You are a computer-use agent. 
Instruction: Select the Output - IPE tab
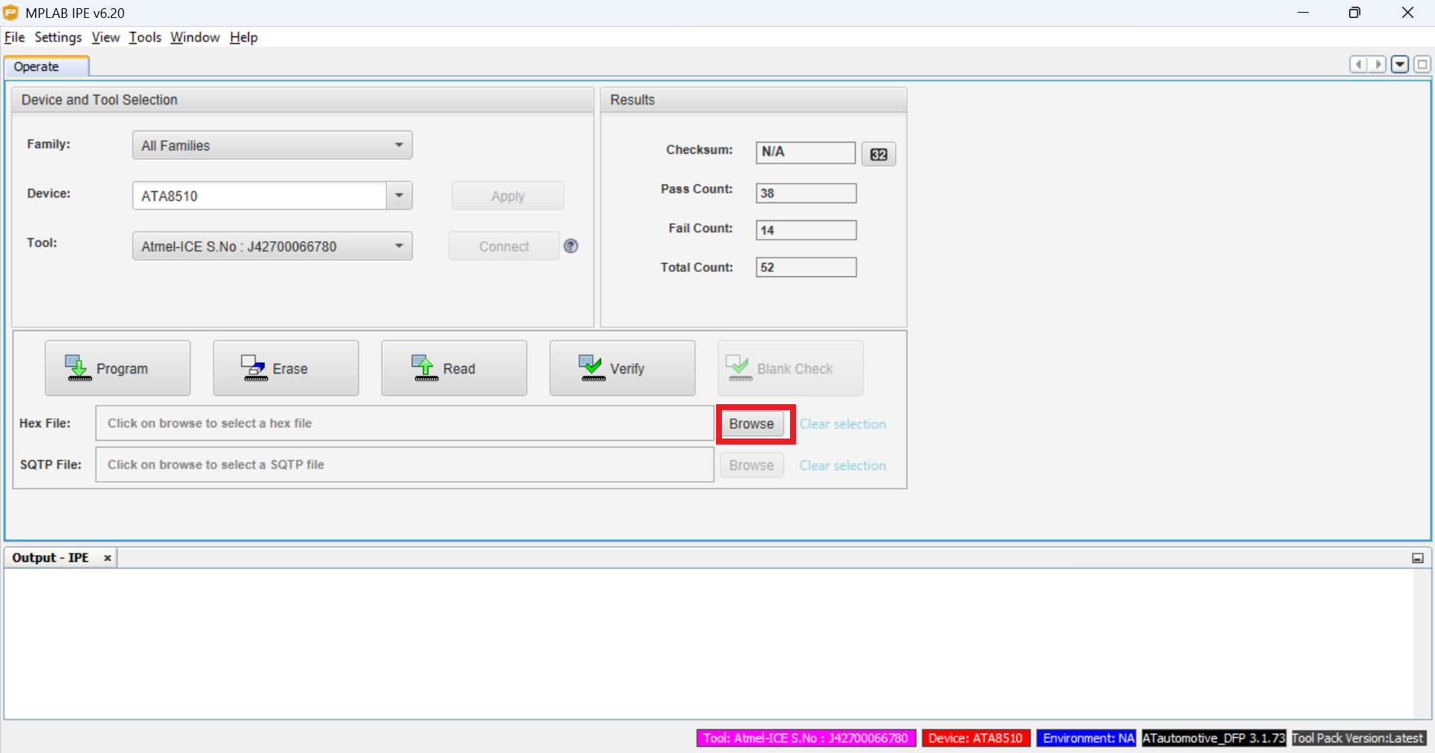point(50,558)
